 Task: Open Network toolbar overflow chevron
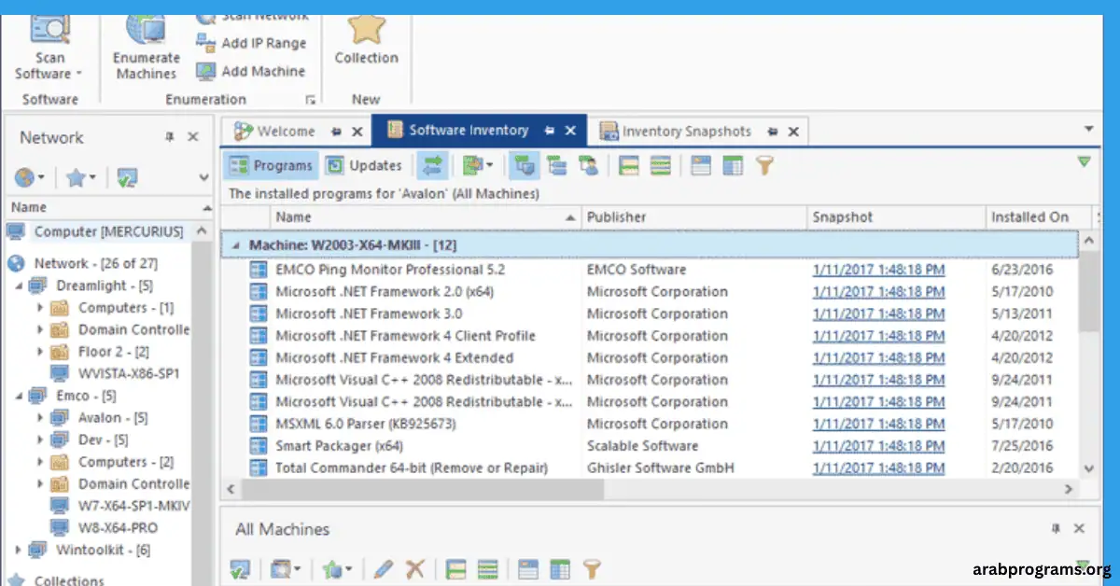204,177
